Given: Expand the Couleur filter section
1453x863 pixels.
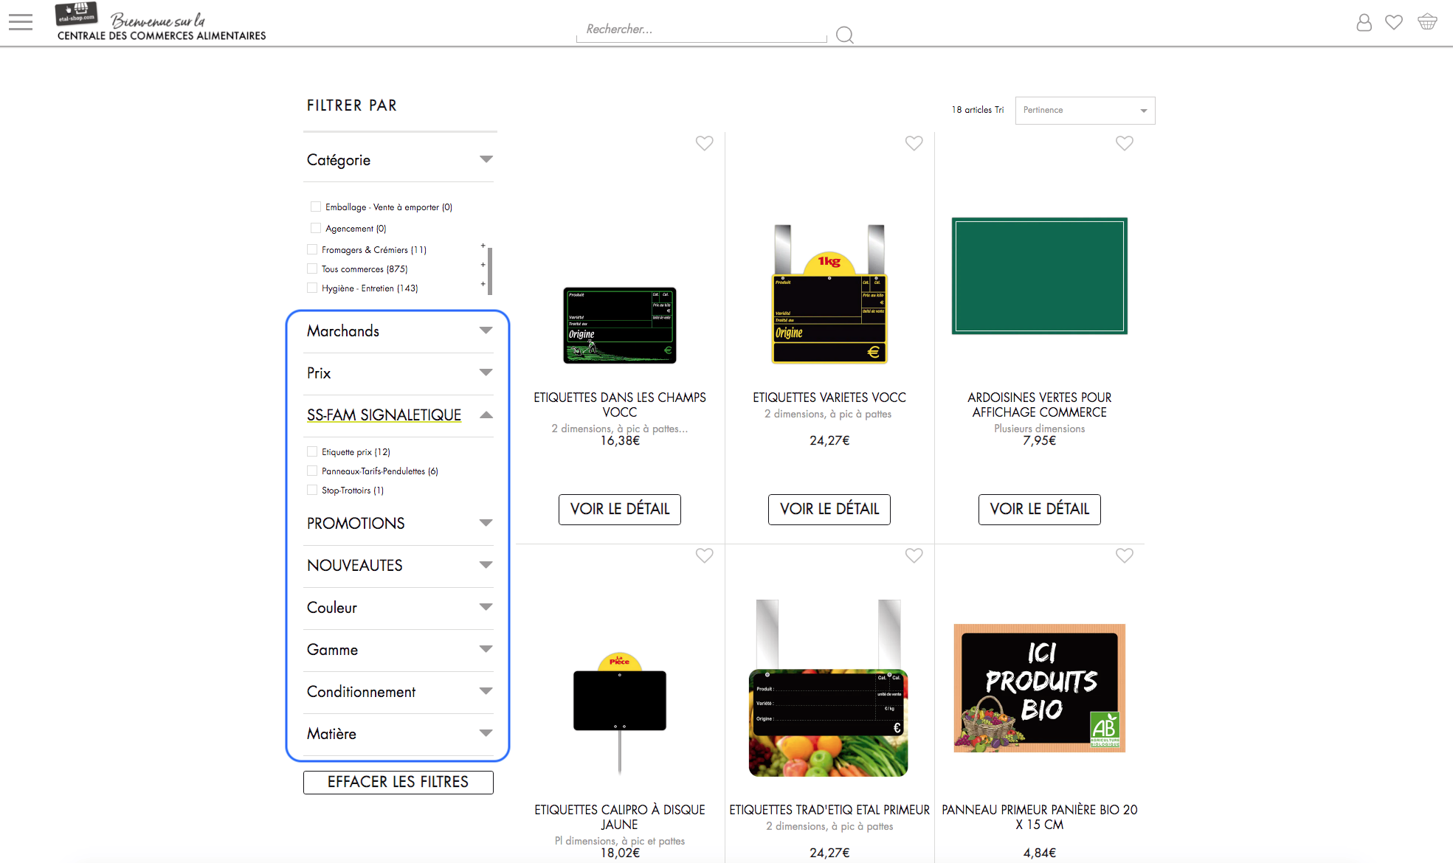Looking at the screenshot, I should [x=485, y=607].
